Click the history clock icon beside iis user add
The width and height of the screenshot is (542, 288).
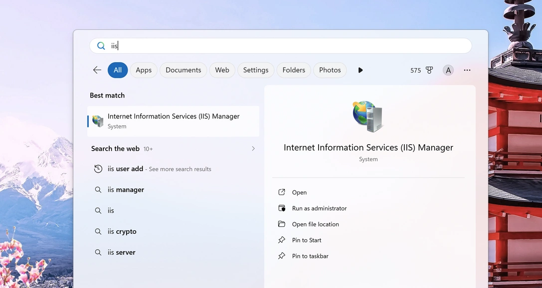point(98,169)
